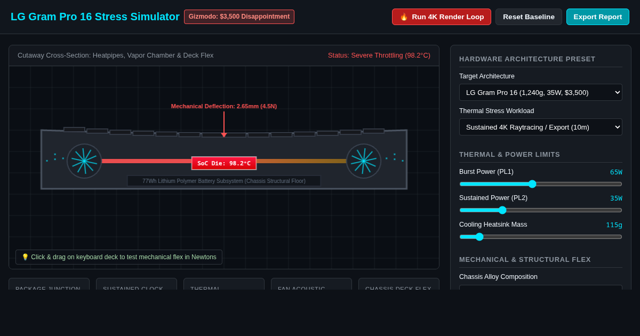Click the Export Report button
This screenshot has width=640, height=336.
(x=598, y=17)
